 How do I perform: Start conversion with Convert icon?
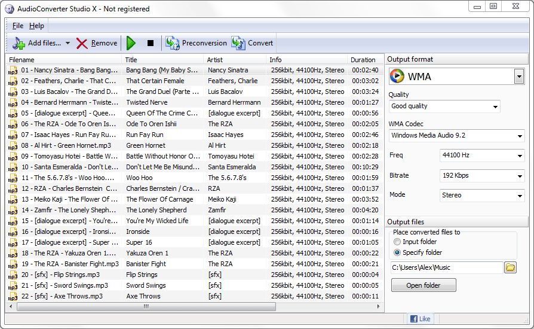click(x=238, y=43)
